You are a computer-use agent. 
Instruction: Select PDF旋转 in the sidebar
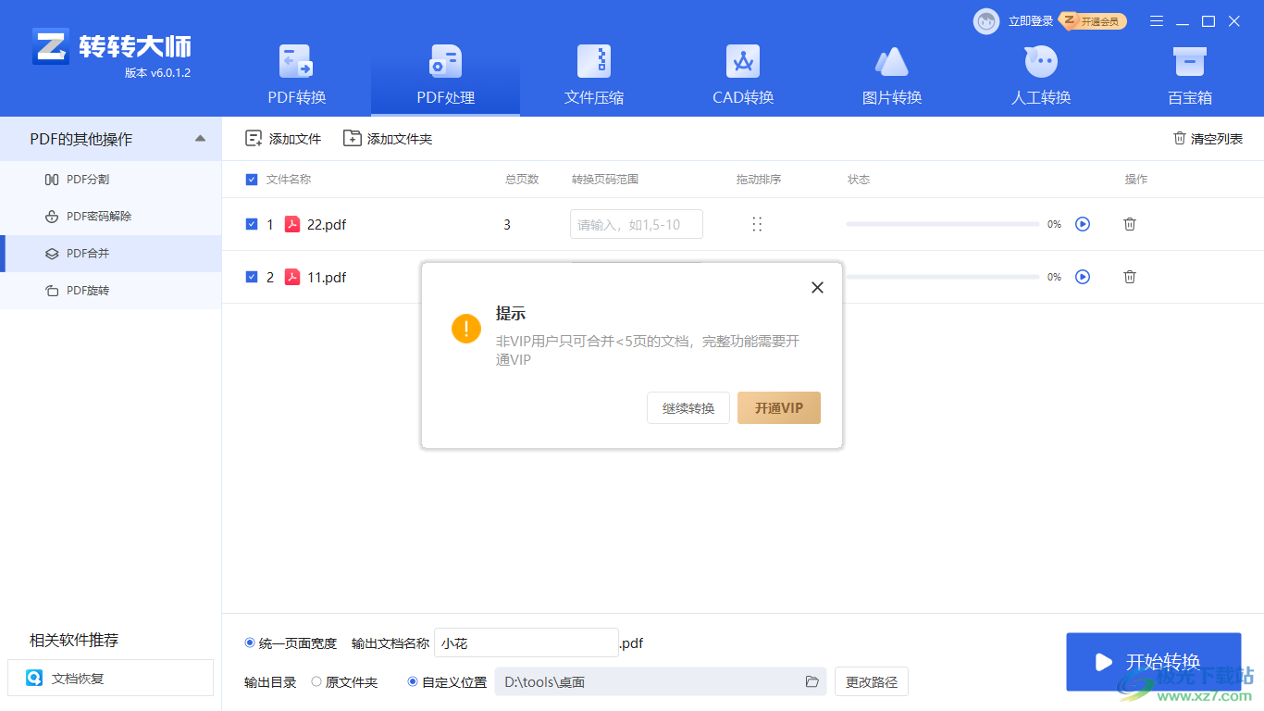click(111, 290)
